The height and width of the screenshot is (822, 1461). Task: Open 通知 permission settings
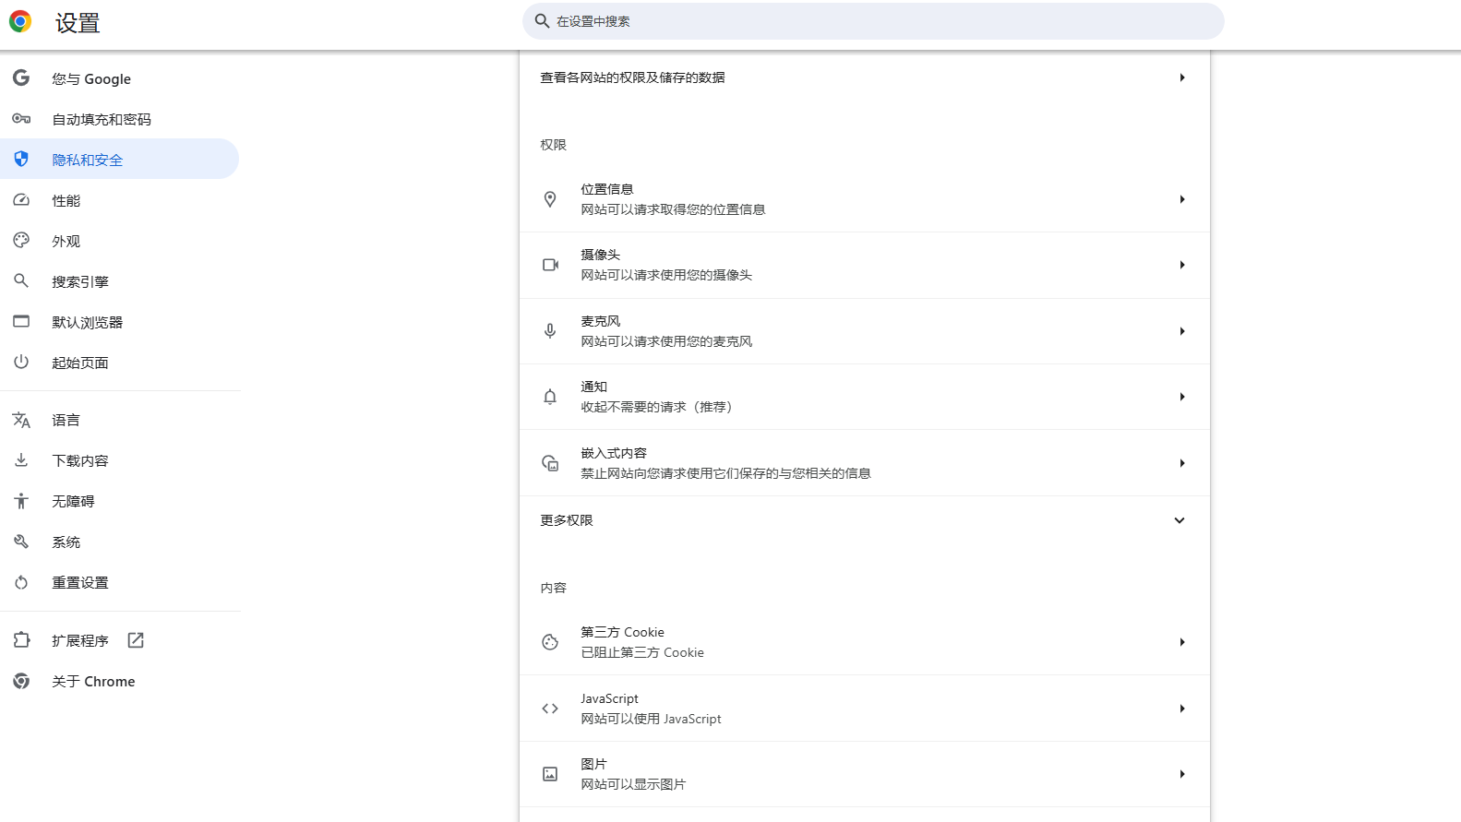865,397
